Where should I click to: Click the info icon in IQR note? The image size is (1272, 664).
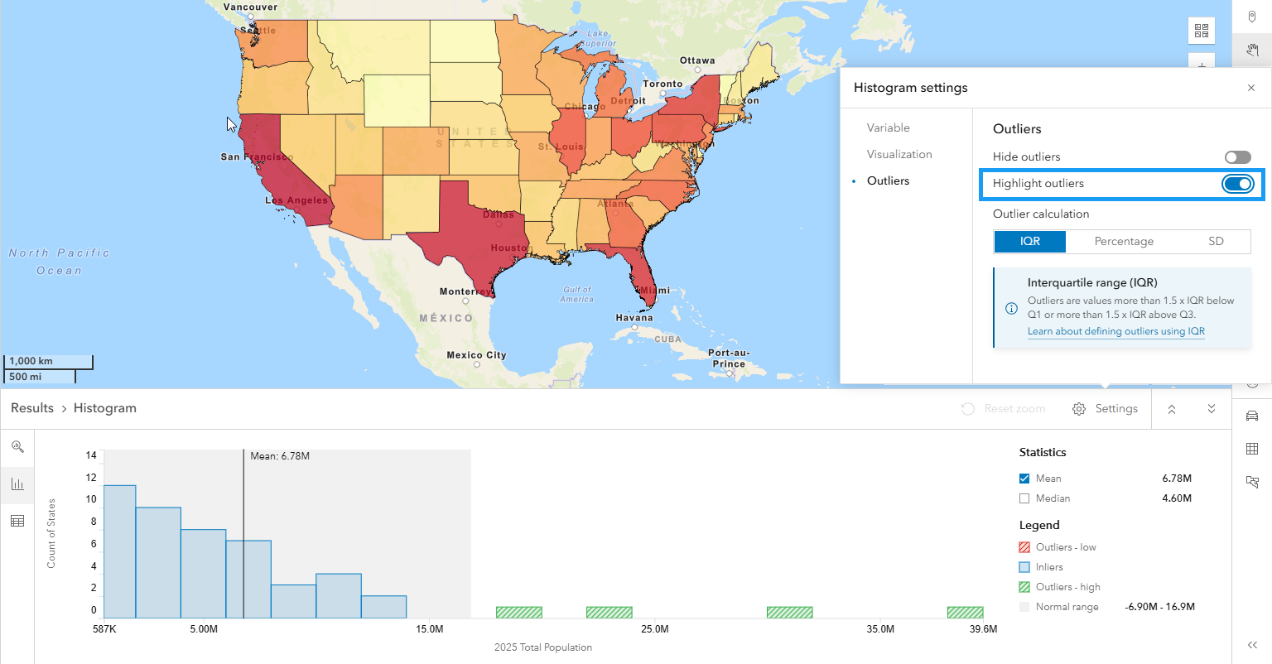[1011, 308]
